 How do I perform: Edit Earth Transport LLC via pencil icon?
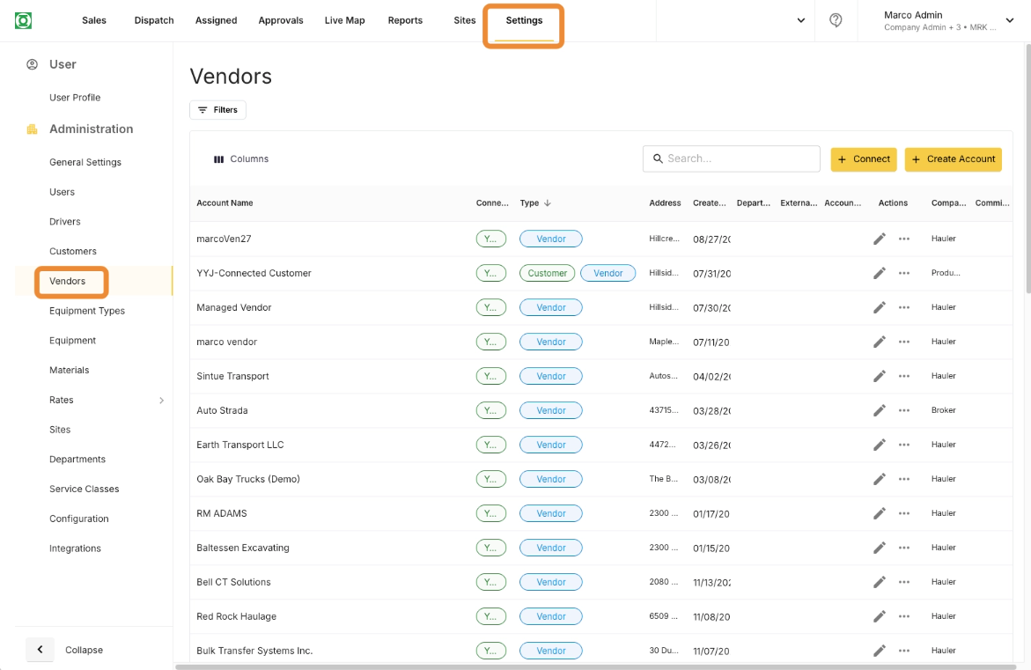pyautogui.click(x=879, y=445)
